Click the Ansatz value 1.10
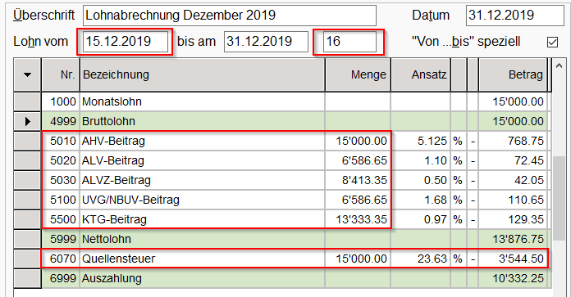Image resolution: width=571 pixels, height=297 pixels. click(x=436, y=160)
